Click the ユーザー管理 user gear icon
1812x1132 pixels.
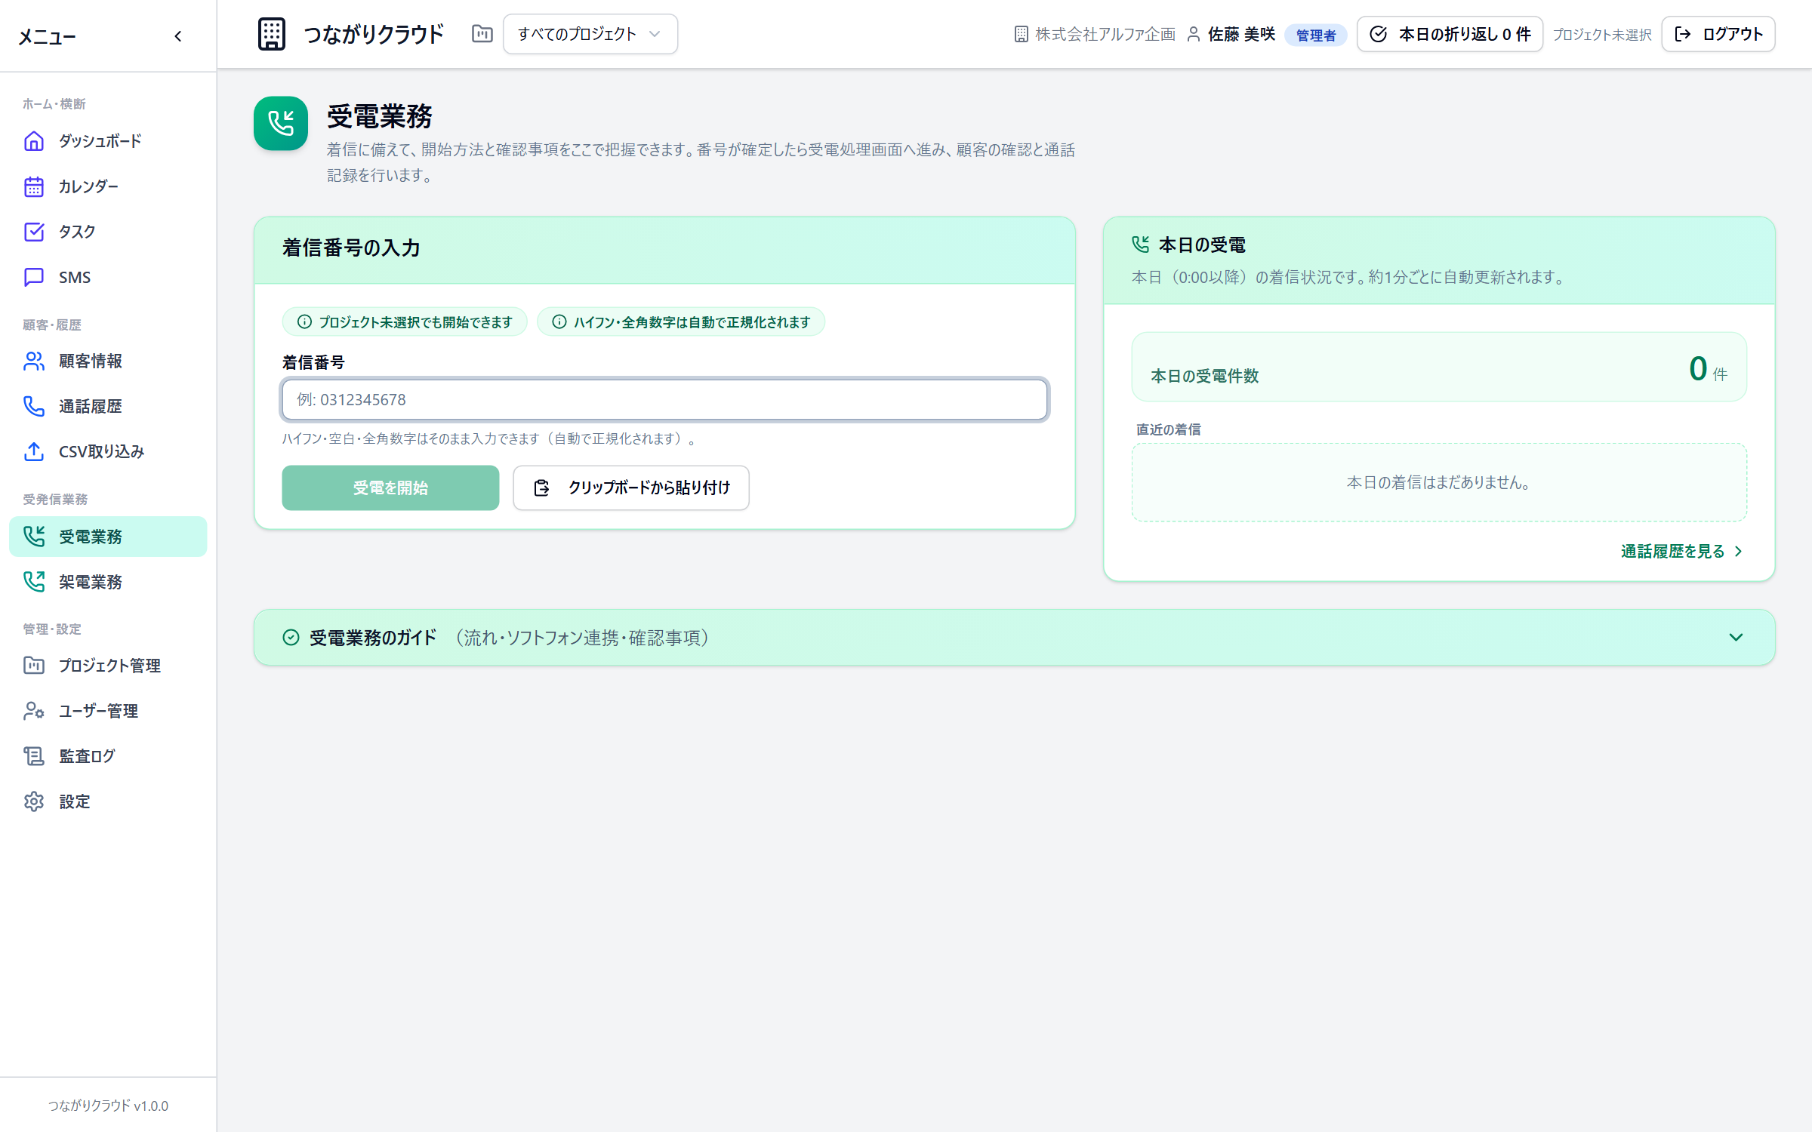[34, 711]
